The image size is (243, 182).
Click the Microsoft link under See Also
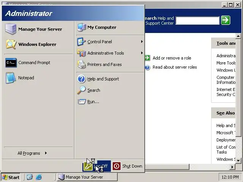[x=226, y=133]
